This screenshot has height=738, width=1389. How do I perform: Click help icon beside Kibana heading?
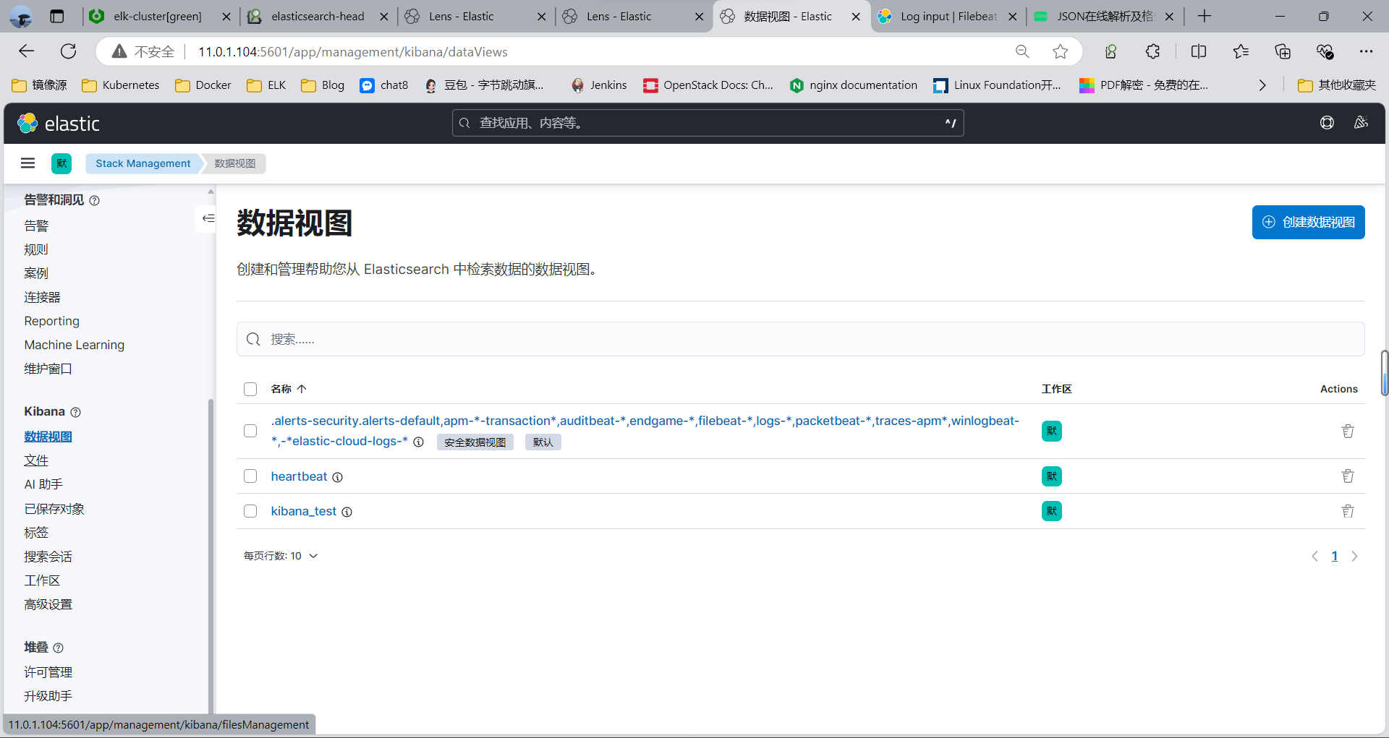pos(75,412)
